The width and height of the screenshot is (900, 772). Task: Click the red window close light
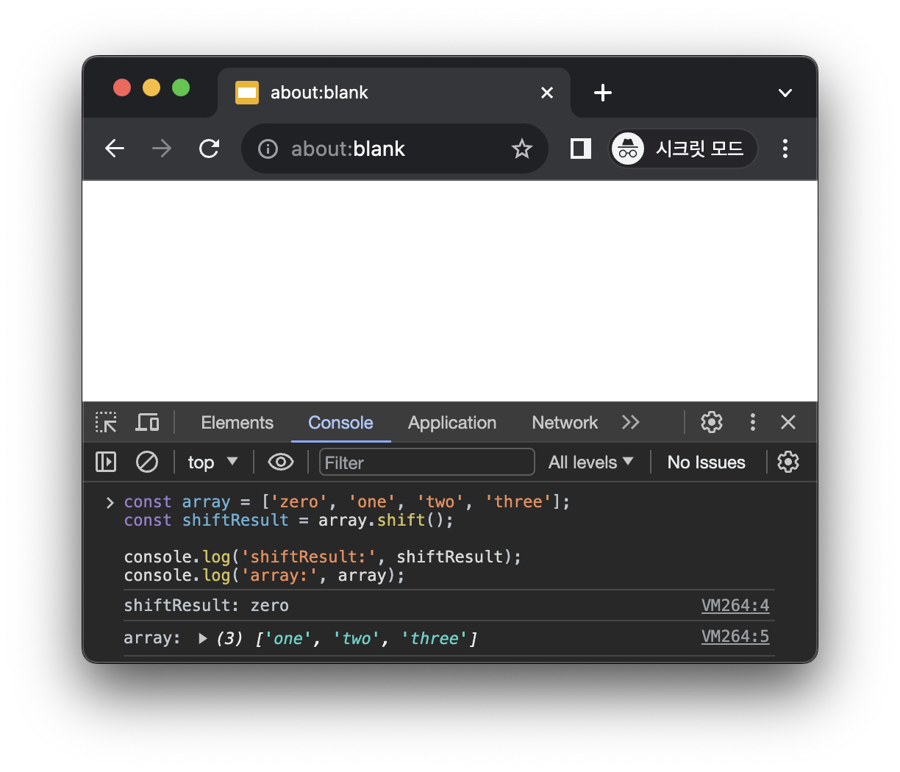[x=122, y=87]
